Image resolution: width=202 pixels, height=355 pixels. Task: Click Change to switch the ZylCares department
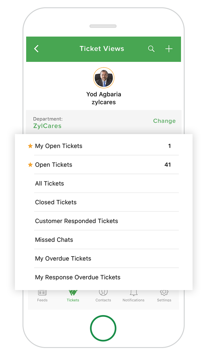coord(164,121)
